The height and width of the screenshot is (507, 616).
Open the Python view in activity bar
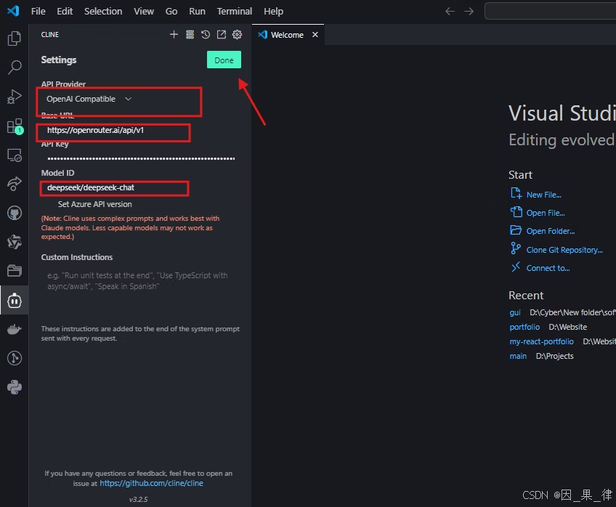(14, 387)
